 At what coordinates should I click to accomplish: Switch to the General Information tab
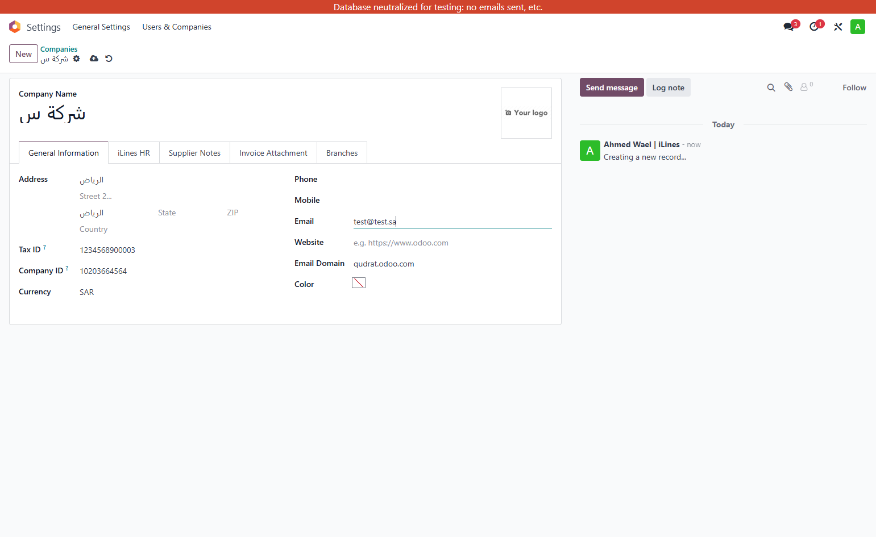click(x=64, y=153)
